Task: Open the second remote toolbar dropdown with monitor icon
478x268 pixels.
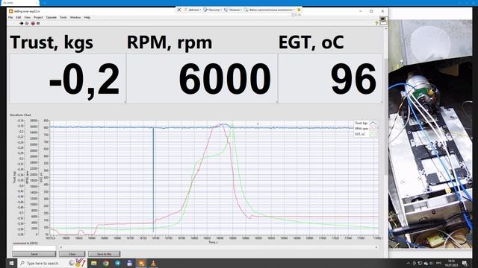Action: pyautogui.click(x=212, y=10)
